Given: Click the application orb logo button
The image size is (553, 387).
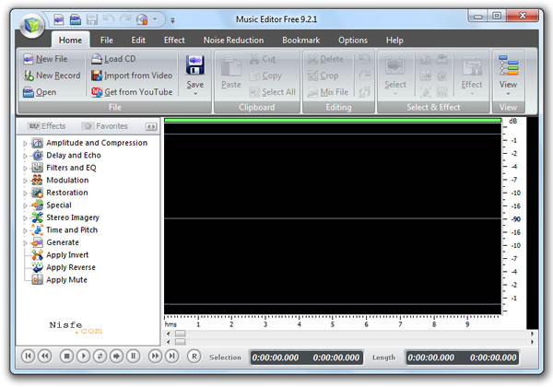Looking at the screenshot, I should point(32,26).
